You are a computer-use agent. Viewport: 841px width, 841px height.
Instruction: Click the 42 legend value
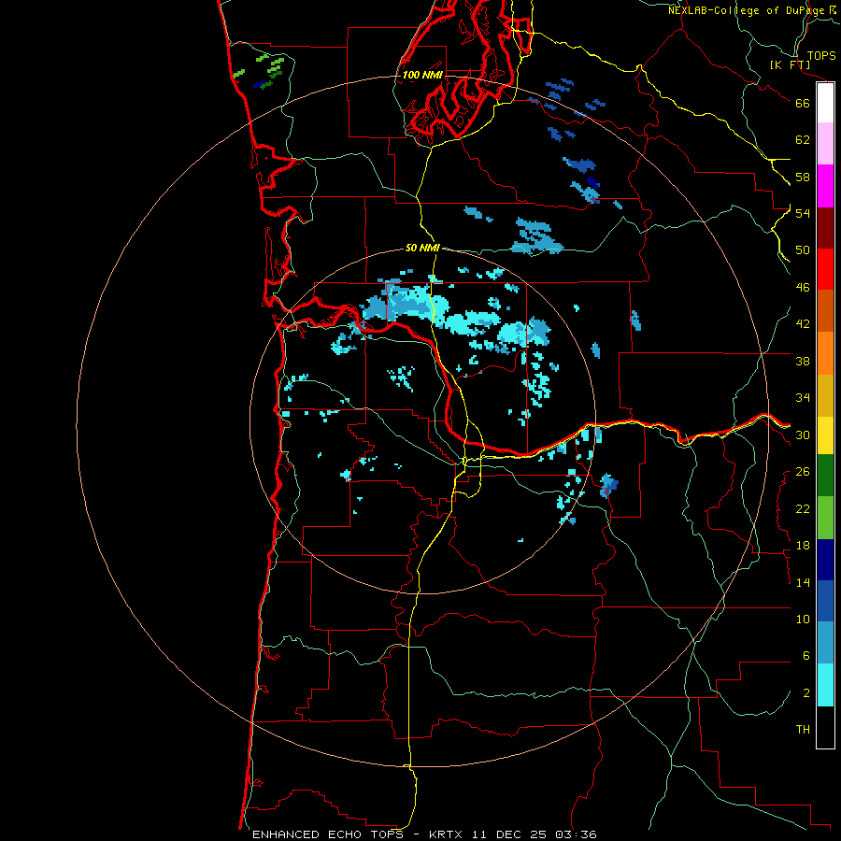[x=803, y=324]
